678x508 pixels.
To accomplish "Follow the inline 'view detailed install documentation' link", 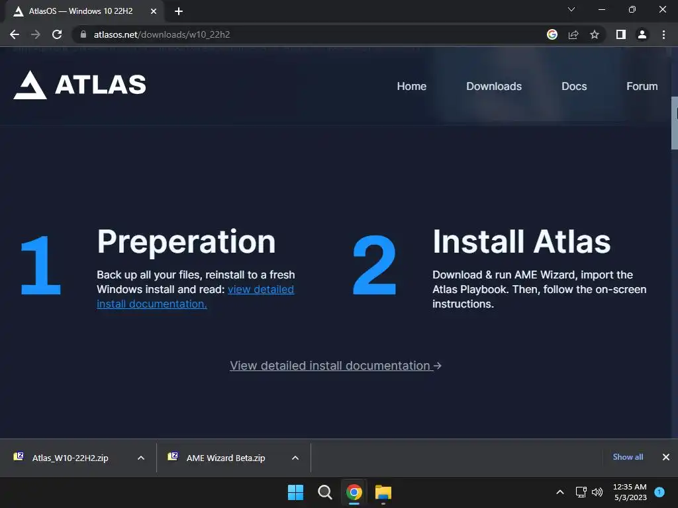I will (261, 290).
